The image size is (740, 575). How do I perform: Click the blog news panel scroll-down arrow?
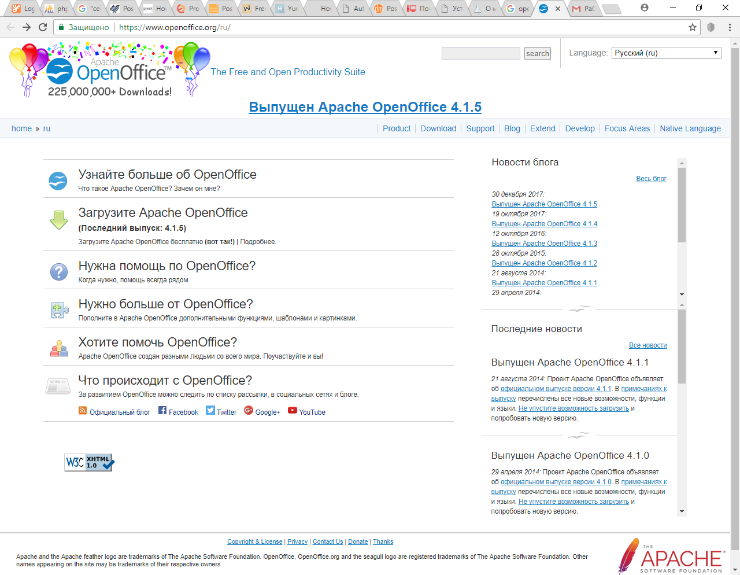682,294
